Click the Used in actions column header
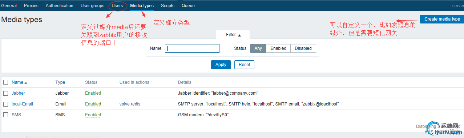This screenshot has width=464, height=138. click(134, 82)
